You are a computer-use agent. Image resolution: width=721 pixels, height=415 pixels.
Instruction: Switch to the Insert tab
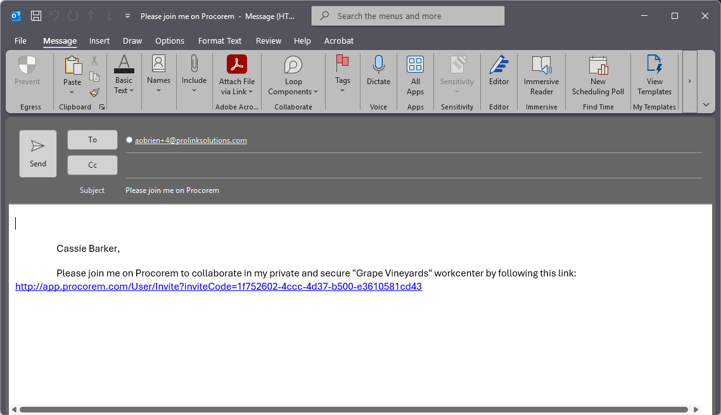coord(99,40)
